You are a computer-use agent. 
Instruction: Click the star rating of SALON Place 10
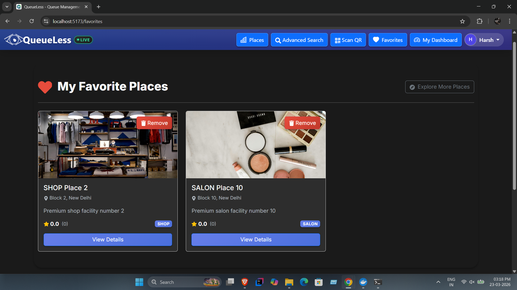(x=204, y=224)
